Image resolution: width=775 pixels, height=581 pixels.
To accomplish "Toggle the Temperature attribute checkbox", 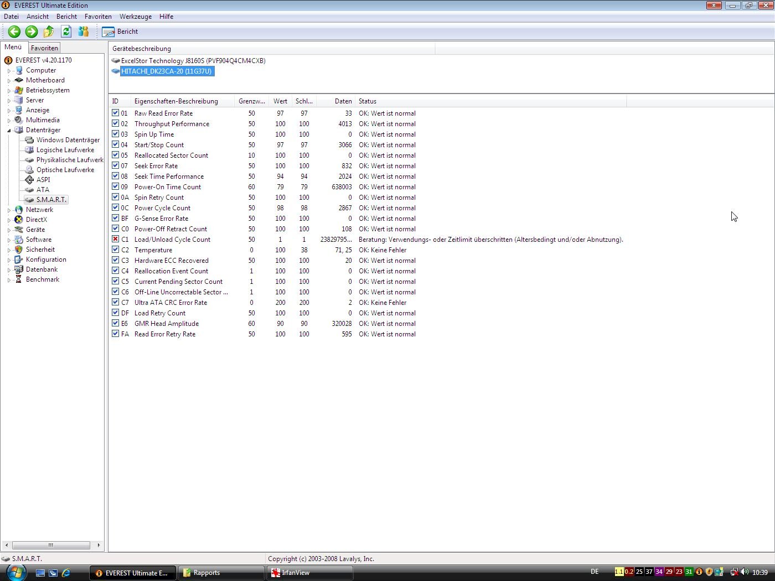I will 115,250.
